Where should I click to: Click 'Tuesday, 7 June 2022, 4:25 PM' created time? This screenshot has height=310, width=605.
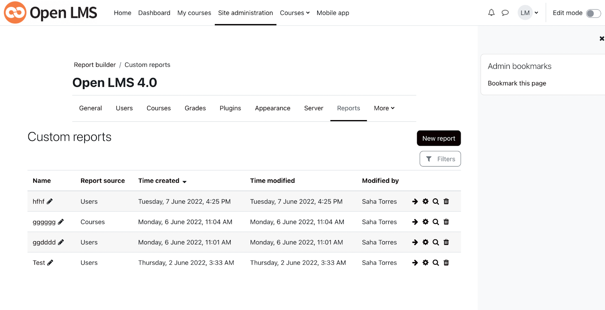coord(184,202)
